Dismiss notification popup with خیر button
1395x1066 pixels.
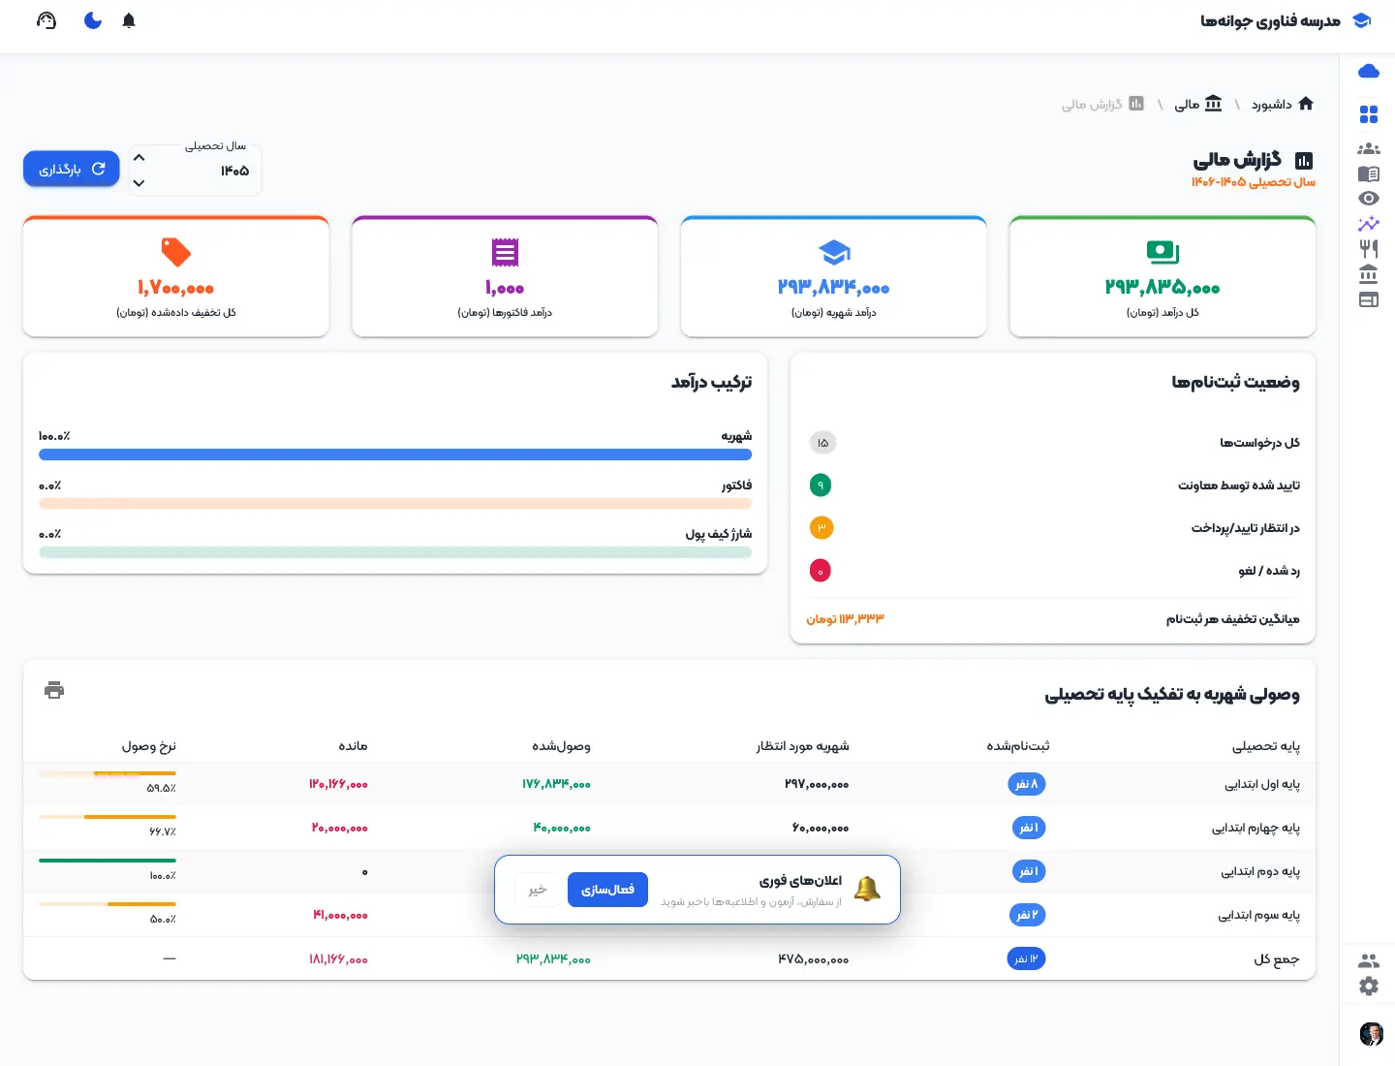tap(538, 890)
